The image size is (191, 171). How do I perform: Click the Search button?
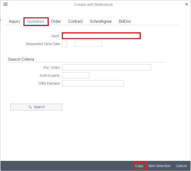point(36,107)
